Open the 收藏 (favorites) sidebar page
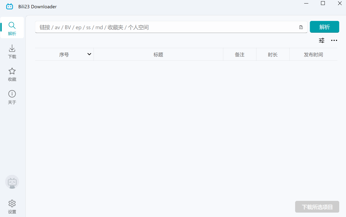Screen dimensions: 346x217 12,74
